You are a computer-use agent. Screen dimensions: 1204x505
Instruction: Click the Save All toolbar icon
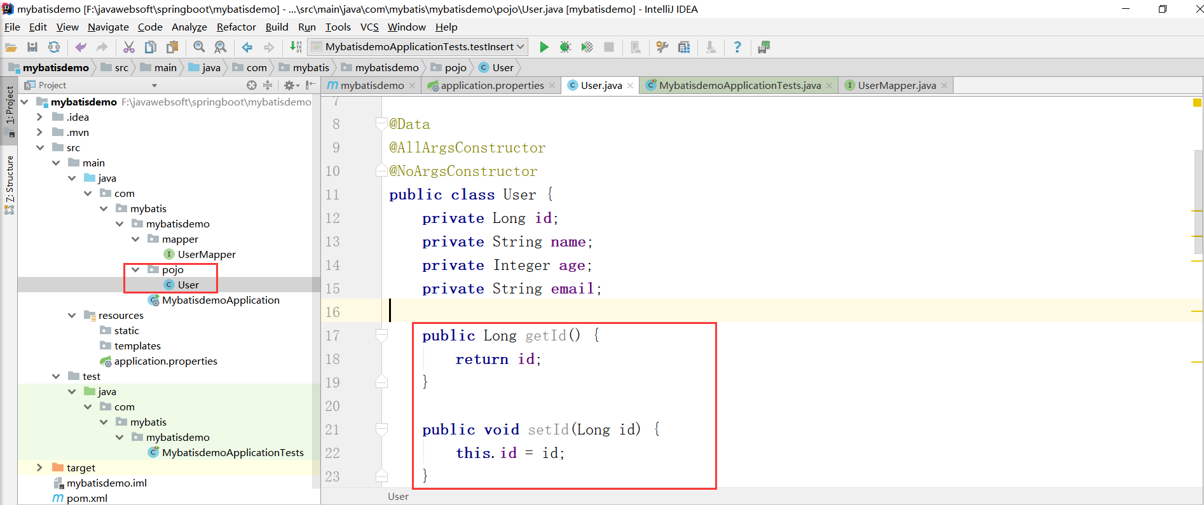coord(32,47)
